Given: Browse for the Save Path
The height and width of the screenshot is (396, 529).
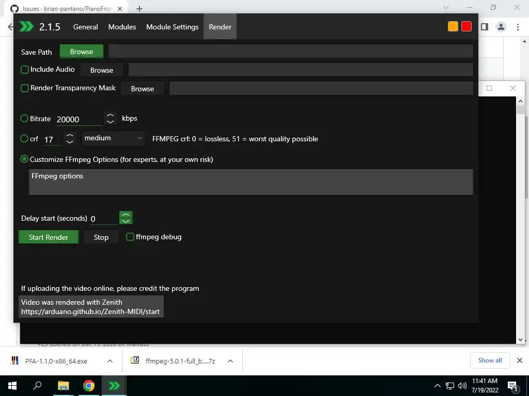Looking at the screenshot, I should coord(81,52).
